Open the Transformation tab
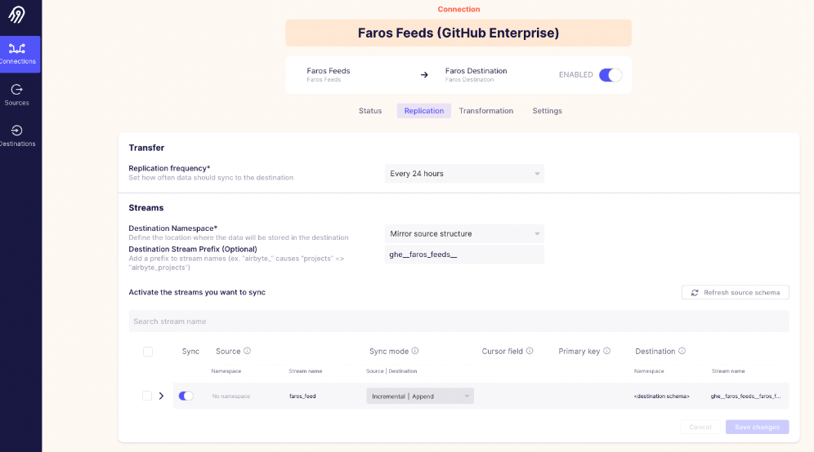814x452 pixels. click(486, 111)
